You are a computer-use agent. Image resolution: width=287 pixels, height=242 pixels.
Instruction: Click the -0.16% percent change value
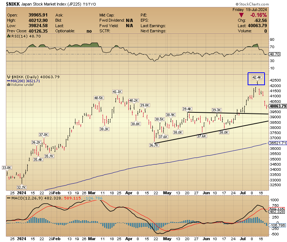pyautogui.click(x=258, y=15)
